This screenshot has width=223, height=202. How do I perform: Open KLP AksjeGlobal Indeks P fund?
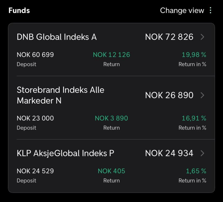(x=65, y=154)
